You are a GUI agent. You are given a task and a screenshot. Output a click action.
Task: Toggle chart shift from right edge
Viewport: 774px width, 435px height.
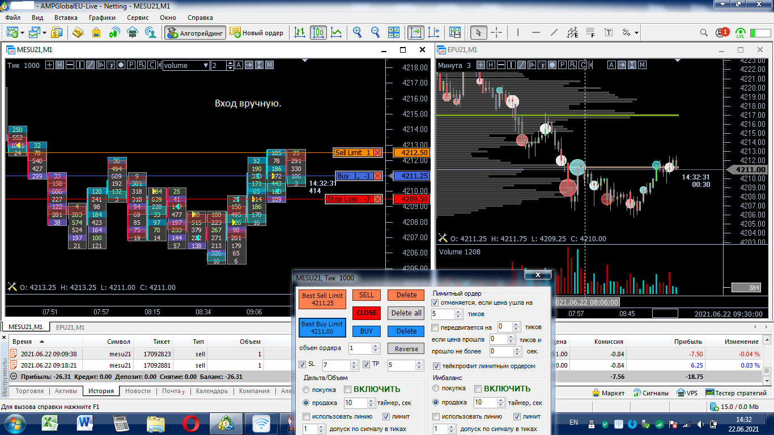(x=434, y=33)
